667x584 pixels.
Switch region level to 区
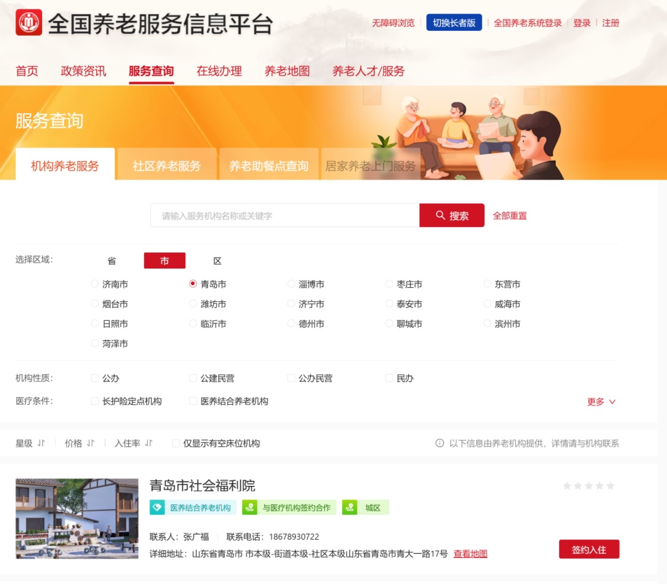217,261
